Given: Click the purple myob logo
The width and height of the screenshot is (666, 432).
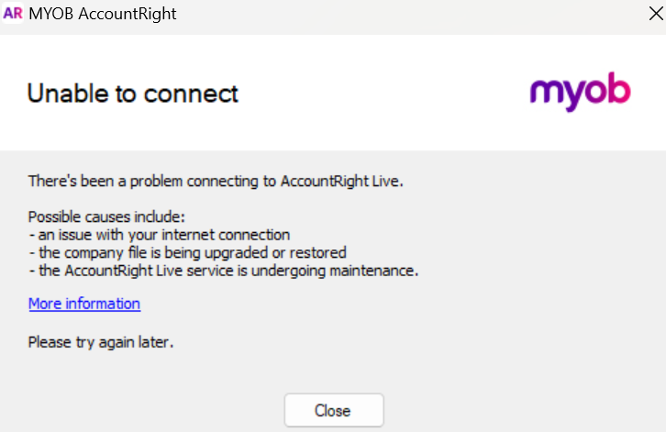Looking at the screenshot, I should pyautogui.click(x=580, y=94).
